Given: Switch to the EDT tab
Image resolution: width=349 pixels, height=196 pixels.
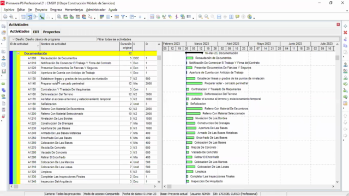Looking at the screenshot, I should [x=36, y=32].
